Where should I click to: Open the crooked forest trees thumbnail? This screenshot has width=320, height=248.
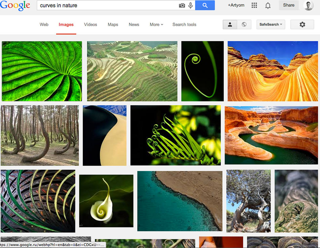pos(40,135)
